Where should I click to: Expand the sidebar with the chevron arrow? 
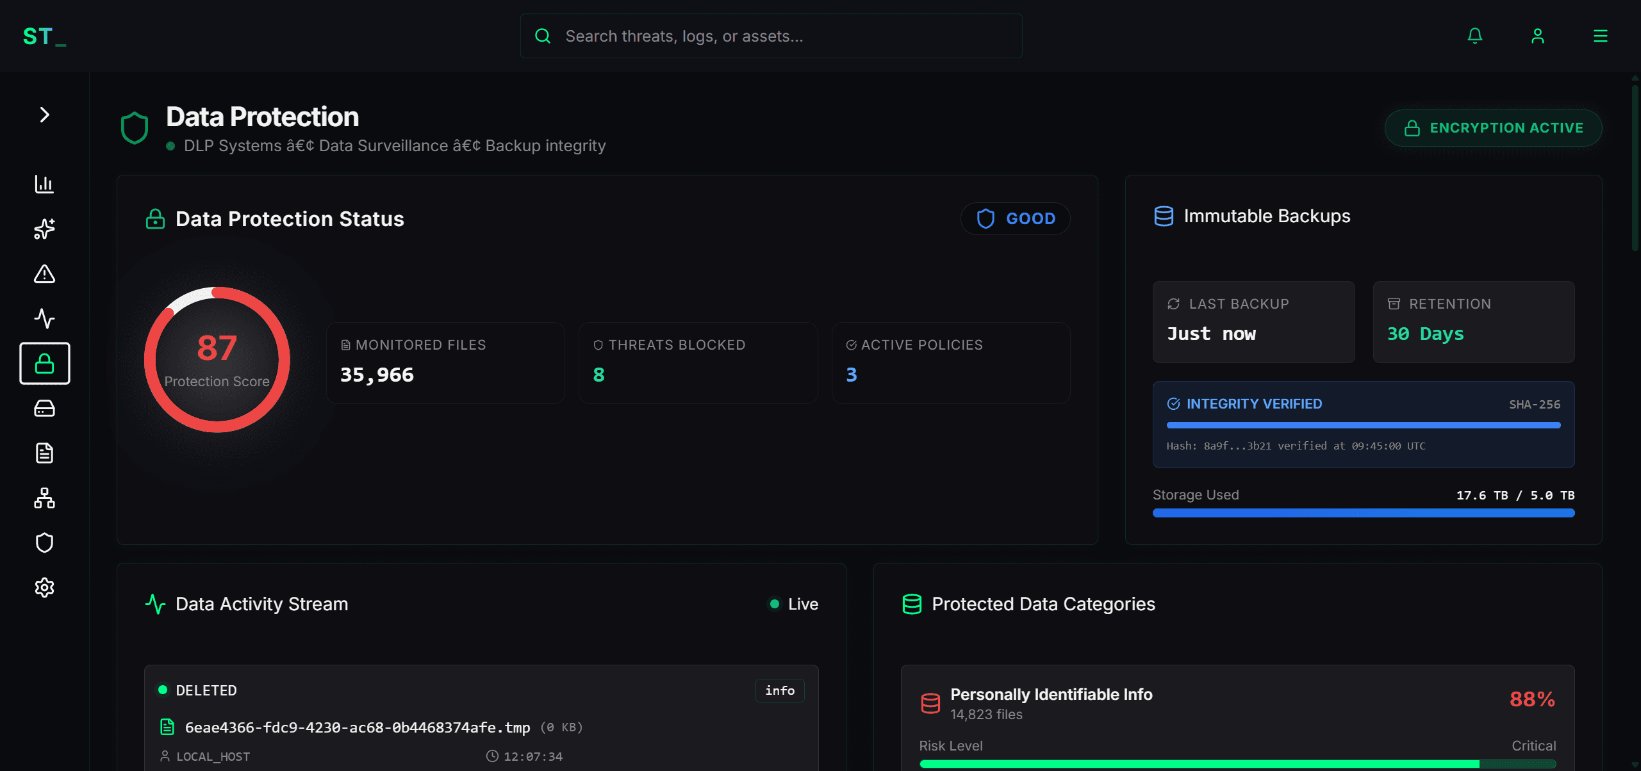(x=44, y=115)
